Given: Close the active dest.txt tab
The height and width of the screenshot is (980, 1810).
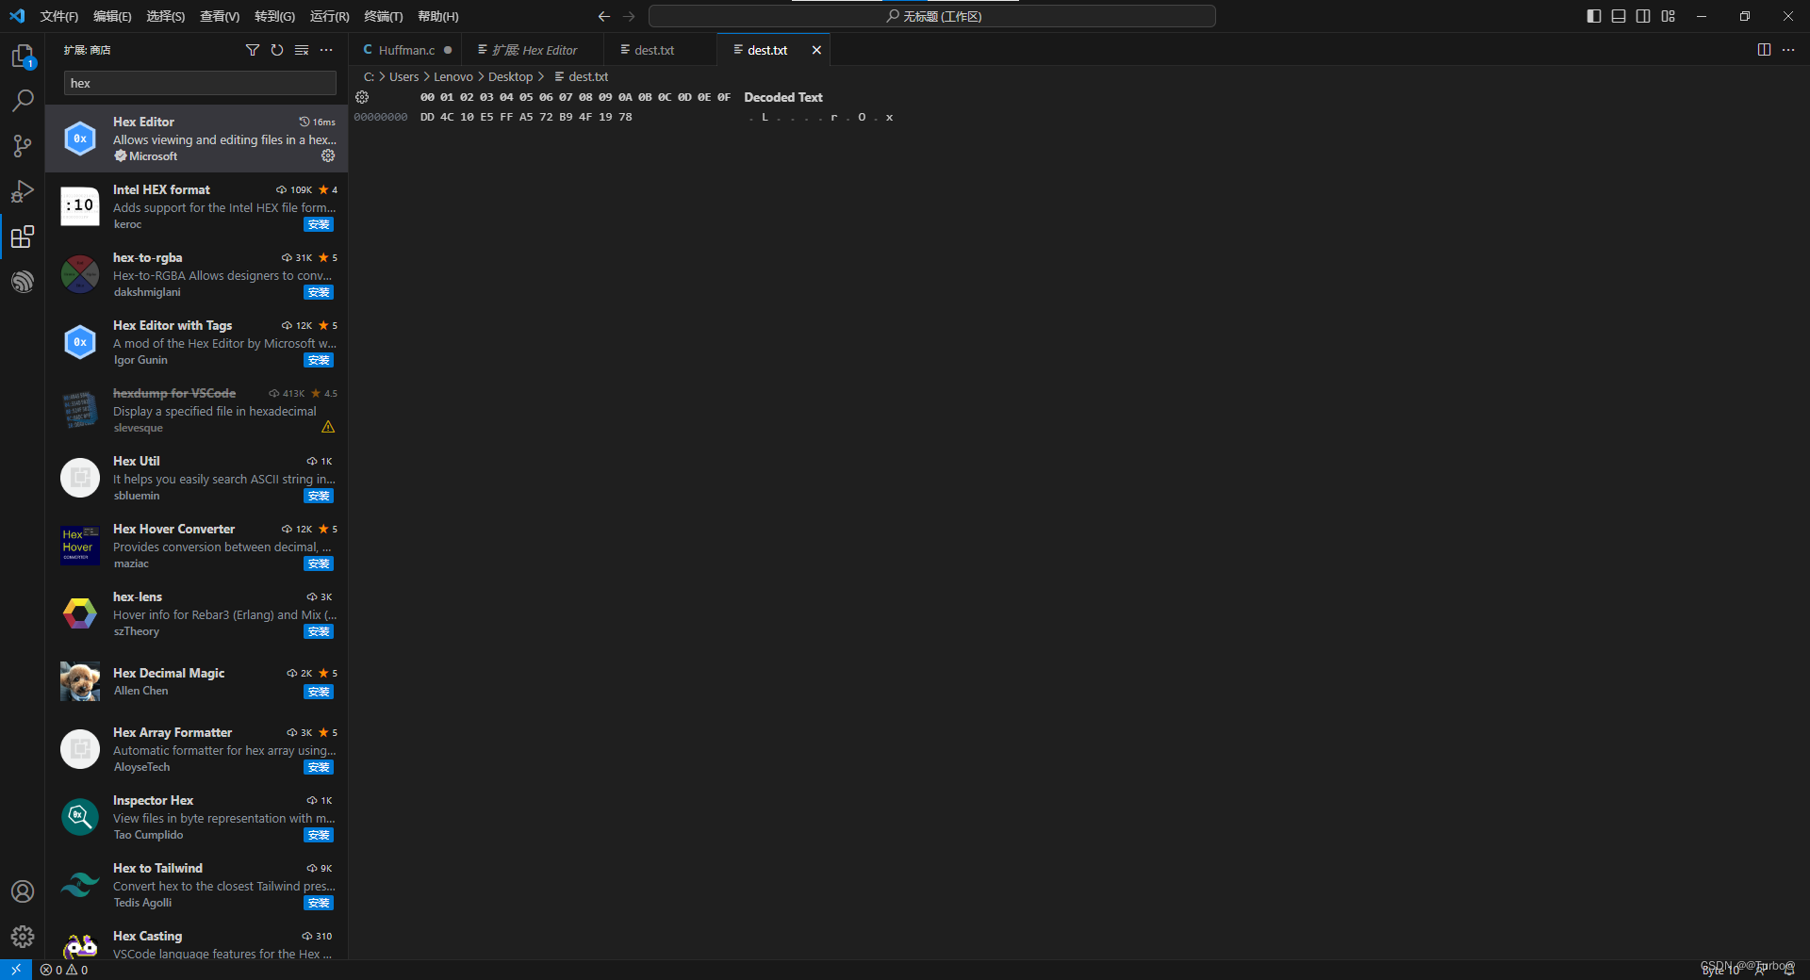Looking at the screenshot, I should (816, 50).
